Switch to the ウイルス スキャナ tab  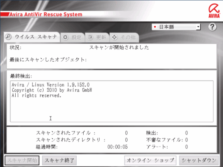(x=32, y=37)
